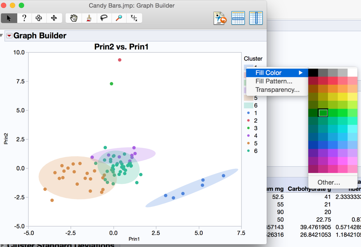This screenshot has width=361, height=247.
Task: Collapse the Graph Builder outline disclosure triangle
Action: click(x=1, y=36)
